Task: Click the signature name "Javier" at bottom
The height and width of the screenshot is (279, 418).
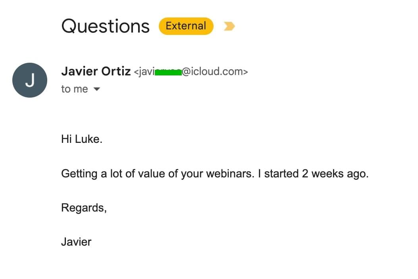Action: click(x=76, y=242)
